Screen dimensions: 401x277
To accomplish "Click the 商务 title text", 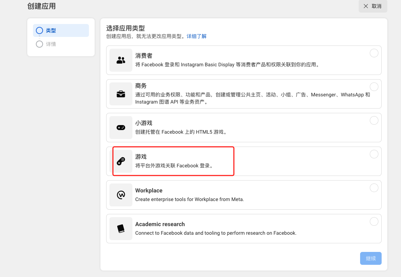I will tap(141, 86).
